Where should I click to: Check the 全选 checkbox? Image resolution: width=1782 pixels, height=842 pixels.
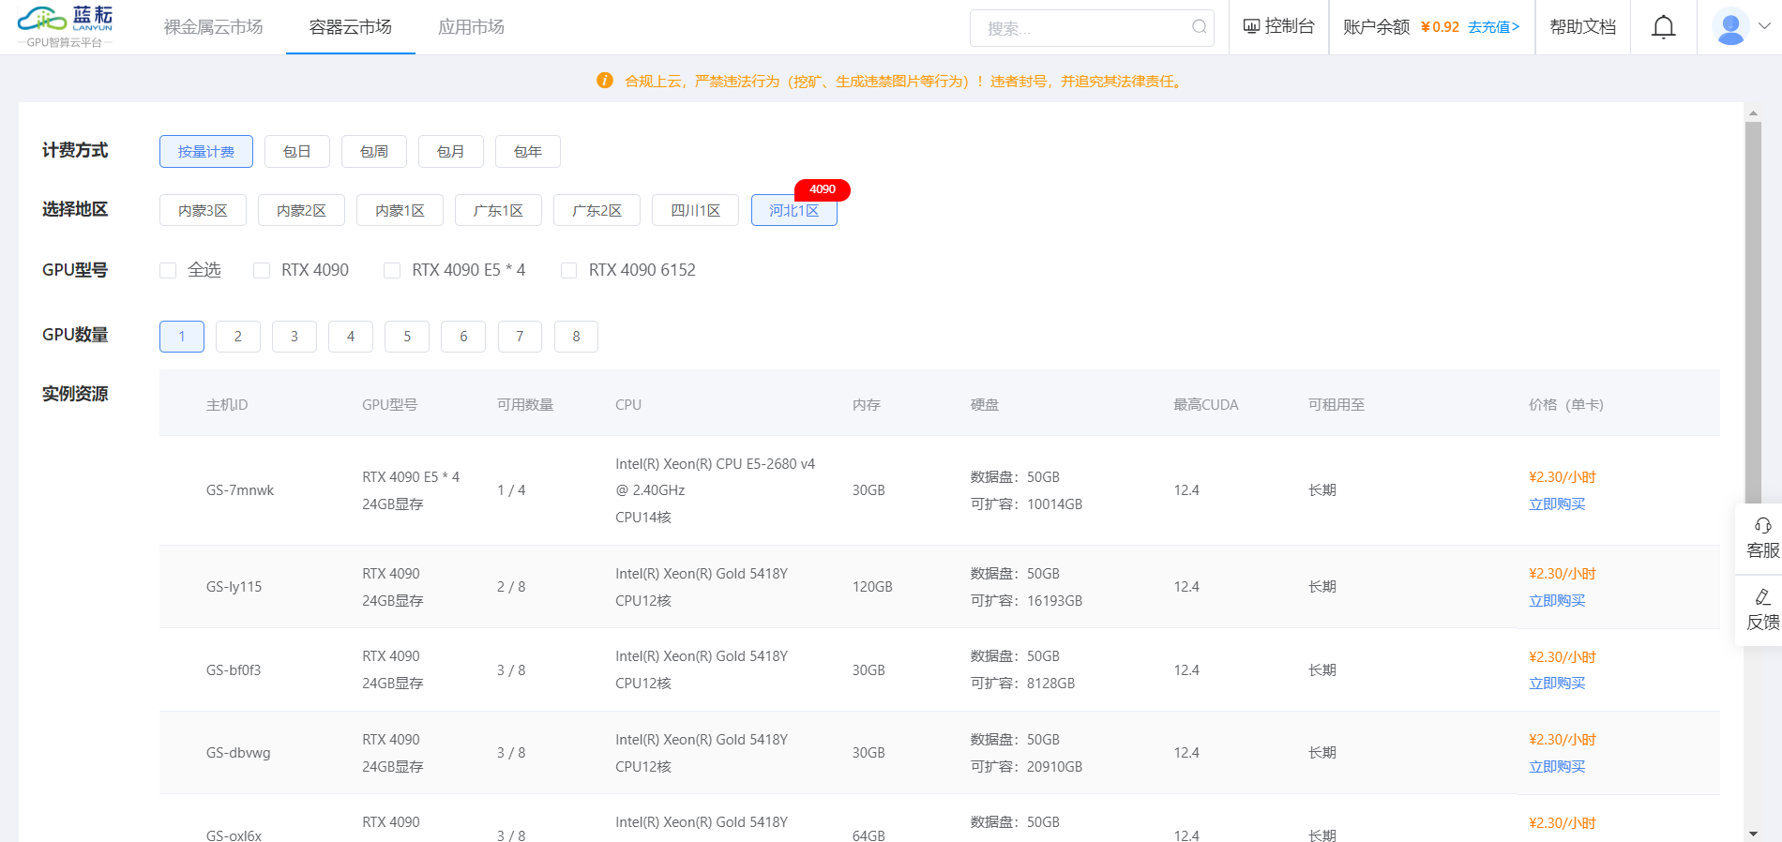click(x=168, y=271)
